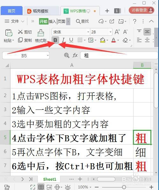Open the 文件 menu dropdown arrow

pyautogui.click(x=23, y=21)
